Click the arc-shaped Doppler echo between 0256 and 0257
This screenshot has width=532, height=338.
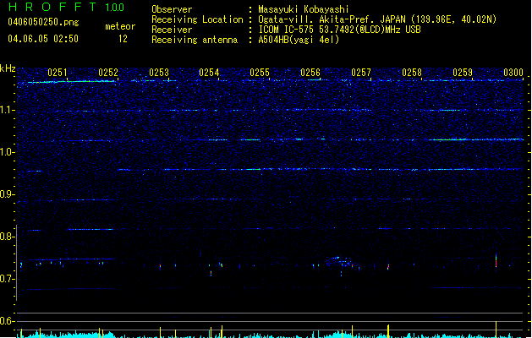339,261
